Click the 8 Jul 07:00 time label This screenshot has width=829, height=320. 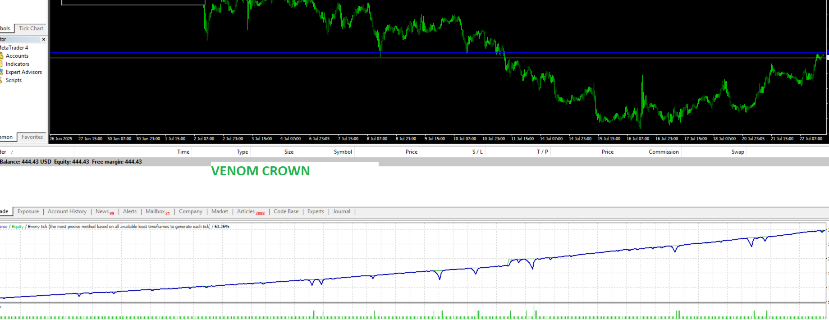pyautogui.click(x=377, y=139)
